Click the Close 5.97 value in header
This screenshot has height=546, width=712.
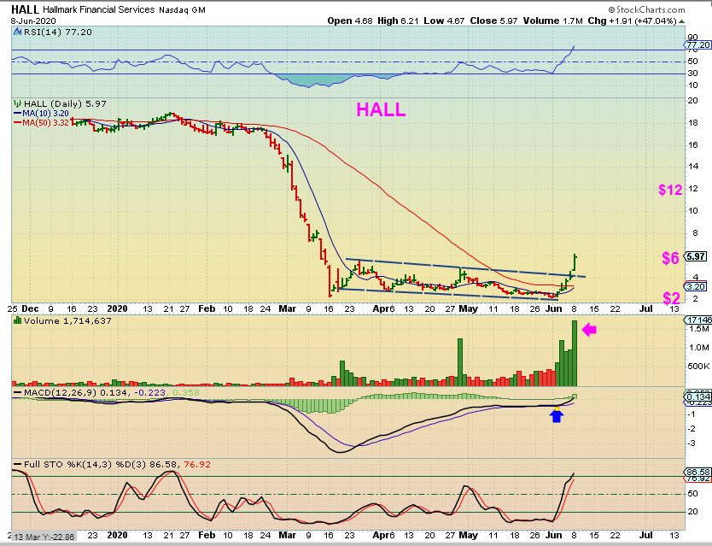[493, 21]
